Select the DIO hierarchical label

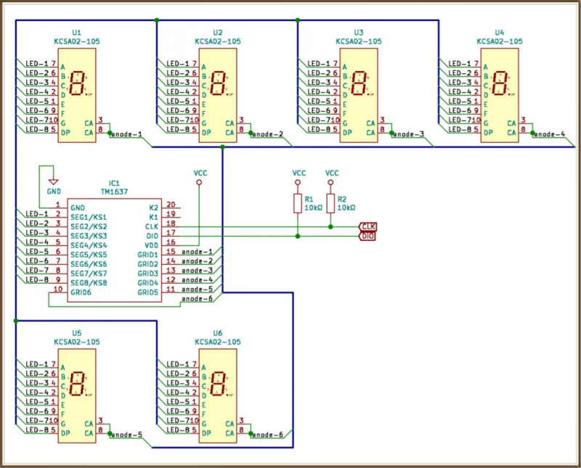pos(367,236)
